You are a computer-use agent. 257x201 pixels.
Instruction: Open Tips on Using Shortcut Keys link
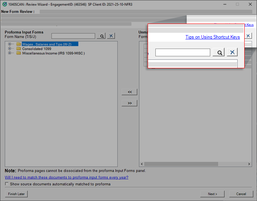pos(213,37)
